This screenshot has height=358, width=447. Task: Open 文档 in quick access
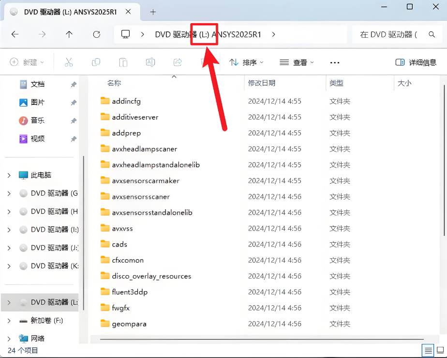point(38,84)
